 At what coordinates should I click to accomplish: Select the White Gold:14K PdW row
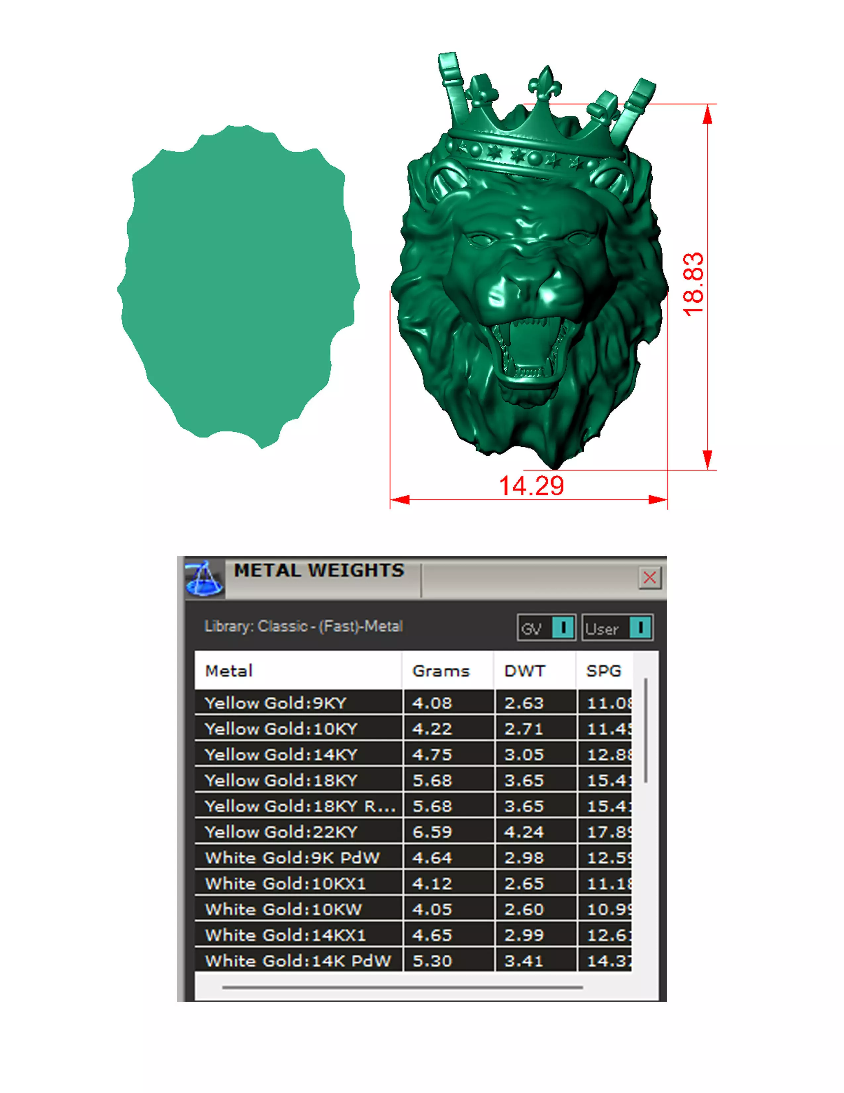[413, 961]
